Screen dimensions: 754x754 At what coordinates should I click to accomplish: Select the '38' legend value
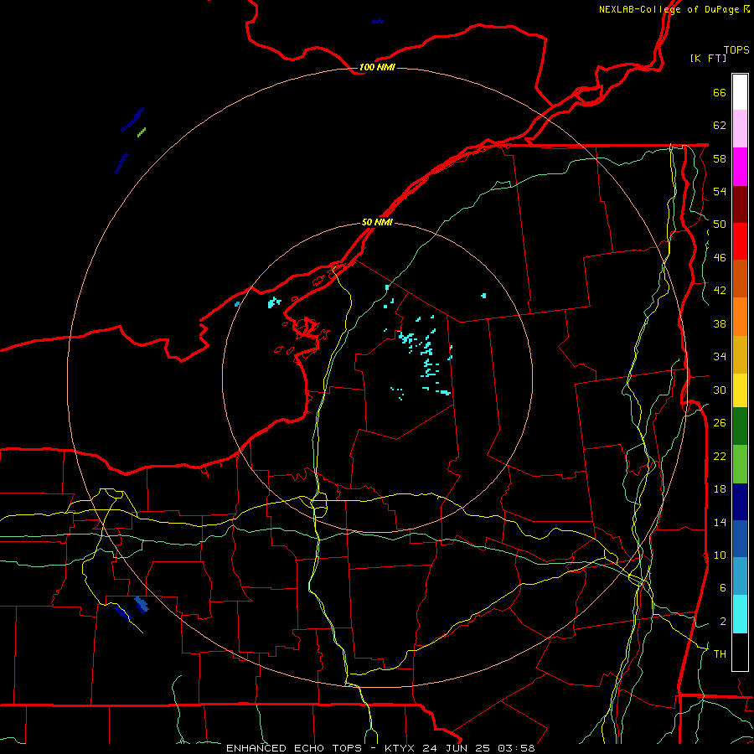tap(720, 323)
